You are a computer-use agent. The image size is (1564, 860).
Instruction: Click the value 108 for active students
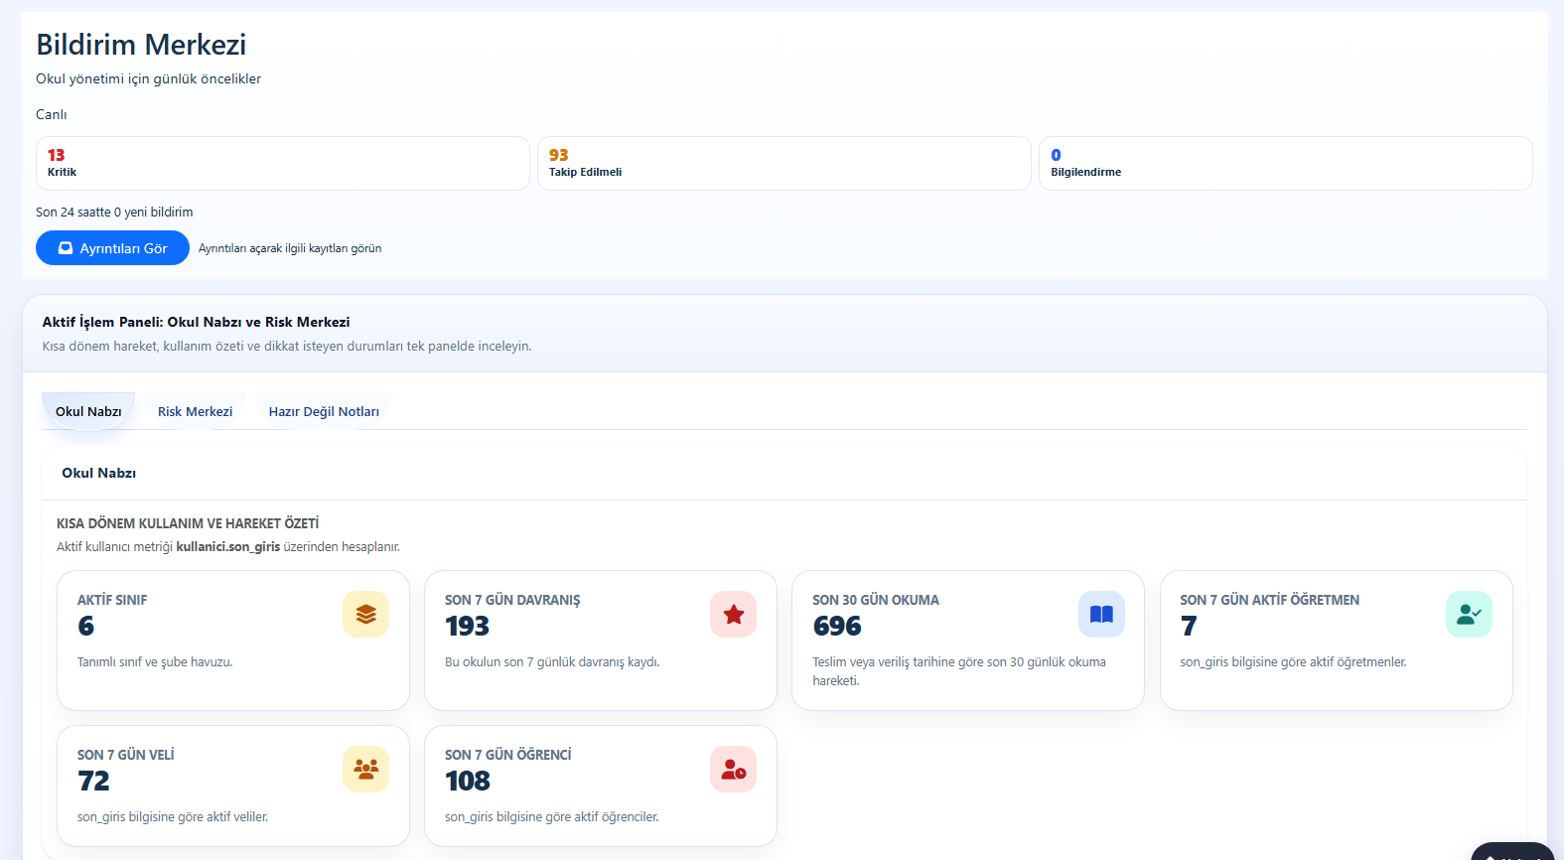[x=468, y=781]
